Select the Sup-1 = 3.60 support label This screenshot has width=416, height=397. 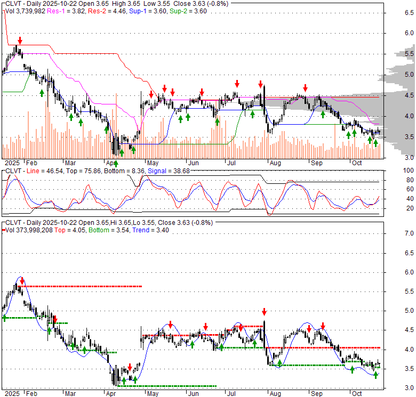[148, 11]
